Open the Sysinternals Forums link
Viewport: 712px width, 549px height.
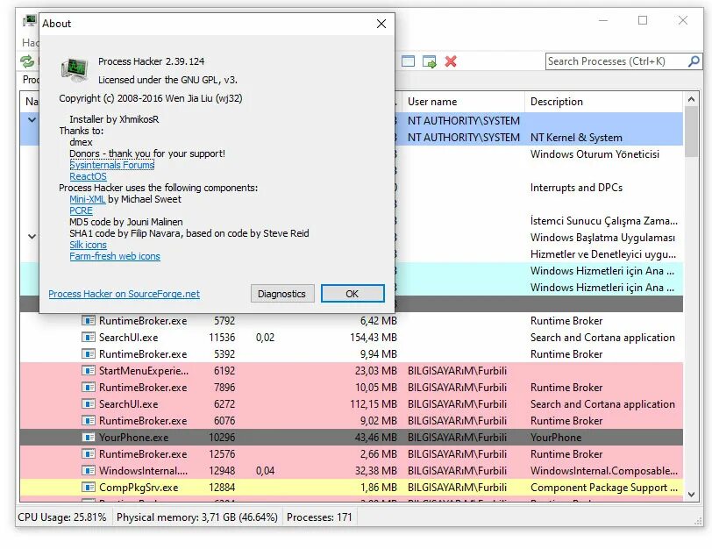(111, 165)
